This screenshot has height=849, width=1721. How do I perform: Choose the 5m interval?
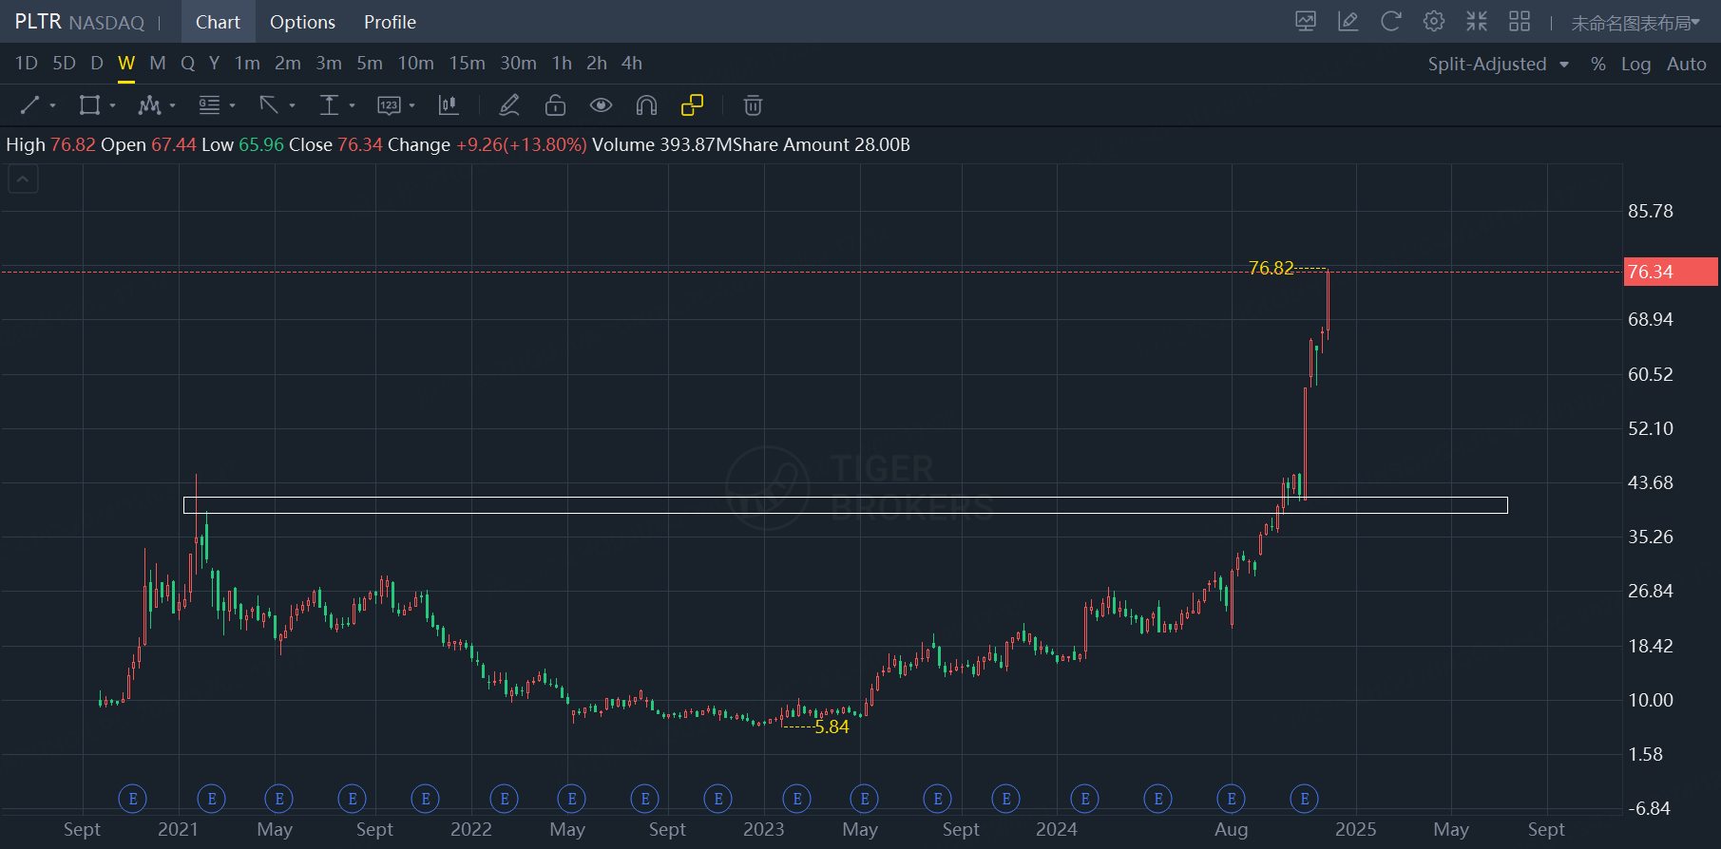click(370, 64)
